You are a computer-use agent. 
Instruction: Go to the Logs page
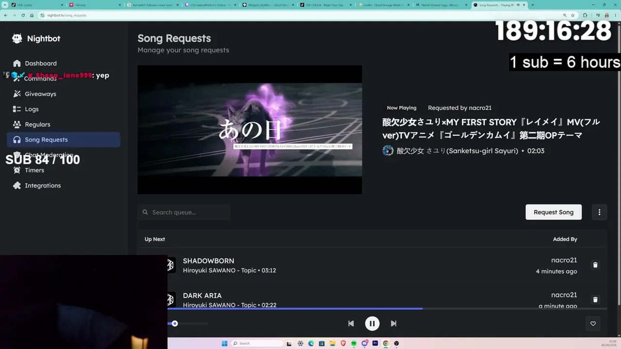[x=64, y=109]
